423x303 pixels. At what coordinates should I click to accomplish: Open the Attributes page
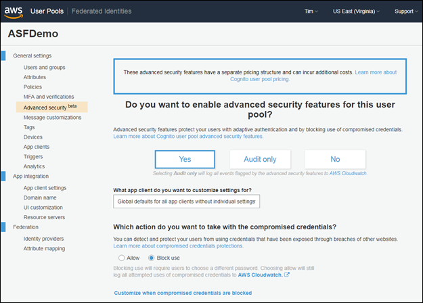(35, 77)
